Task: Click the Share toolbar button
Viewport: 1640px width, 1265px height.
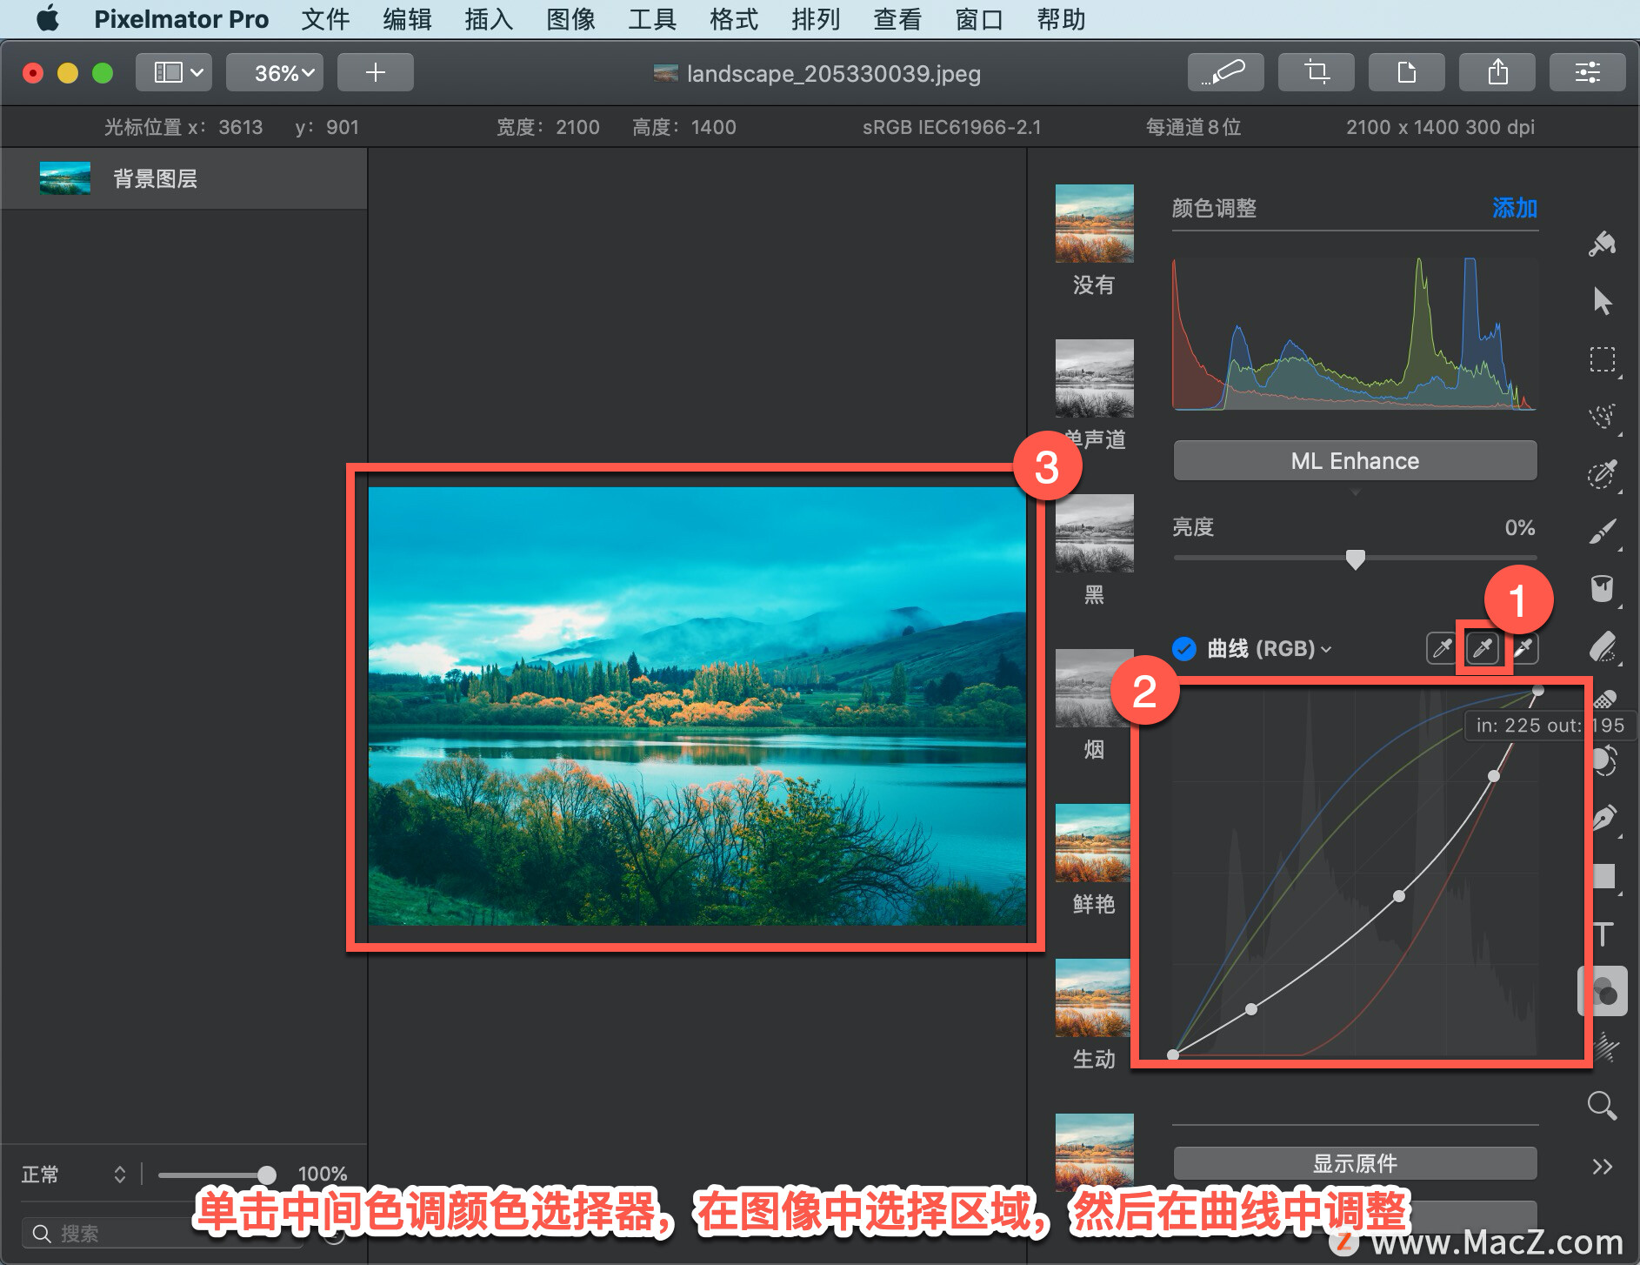Action: click(1497, 72)
